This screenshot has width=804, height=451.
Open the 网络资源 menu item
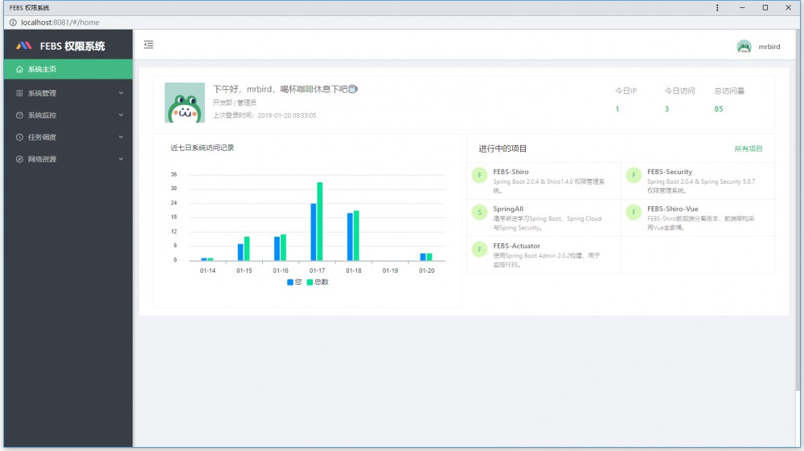[68, 159]
